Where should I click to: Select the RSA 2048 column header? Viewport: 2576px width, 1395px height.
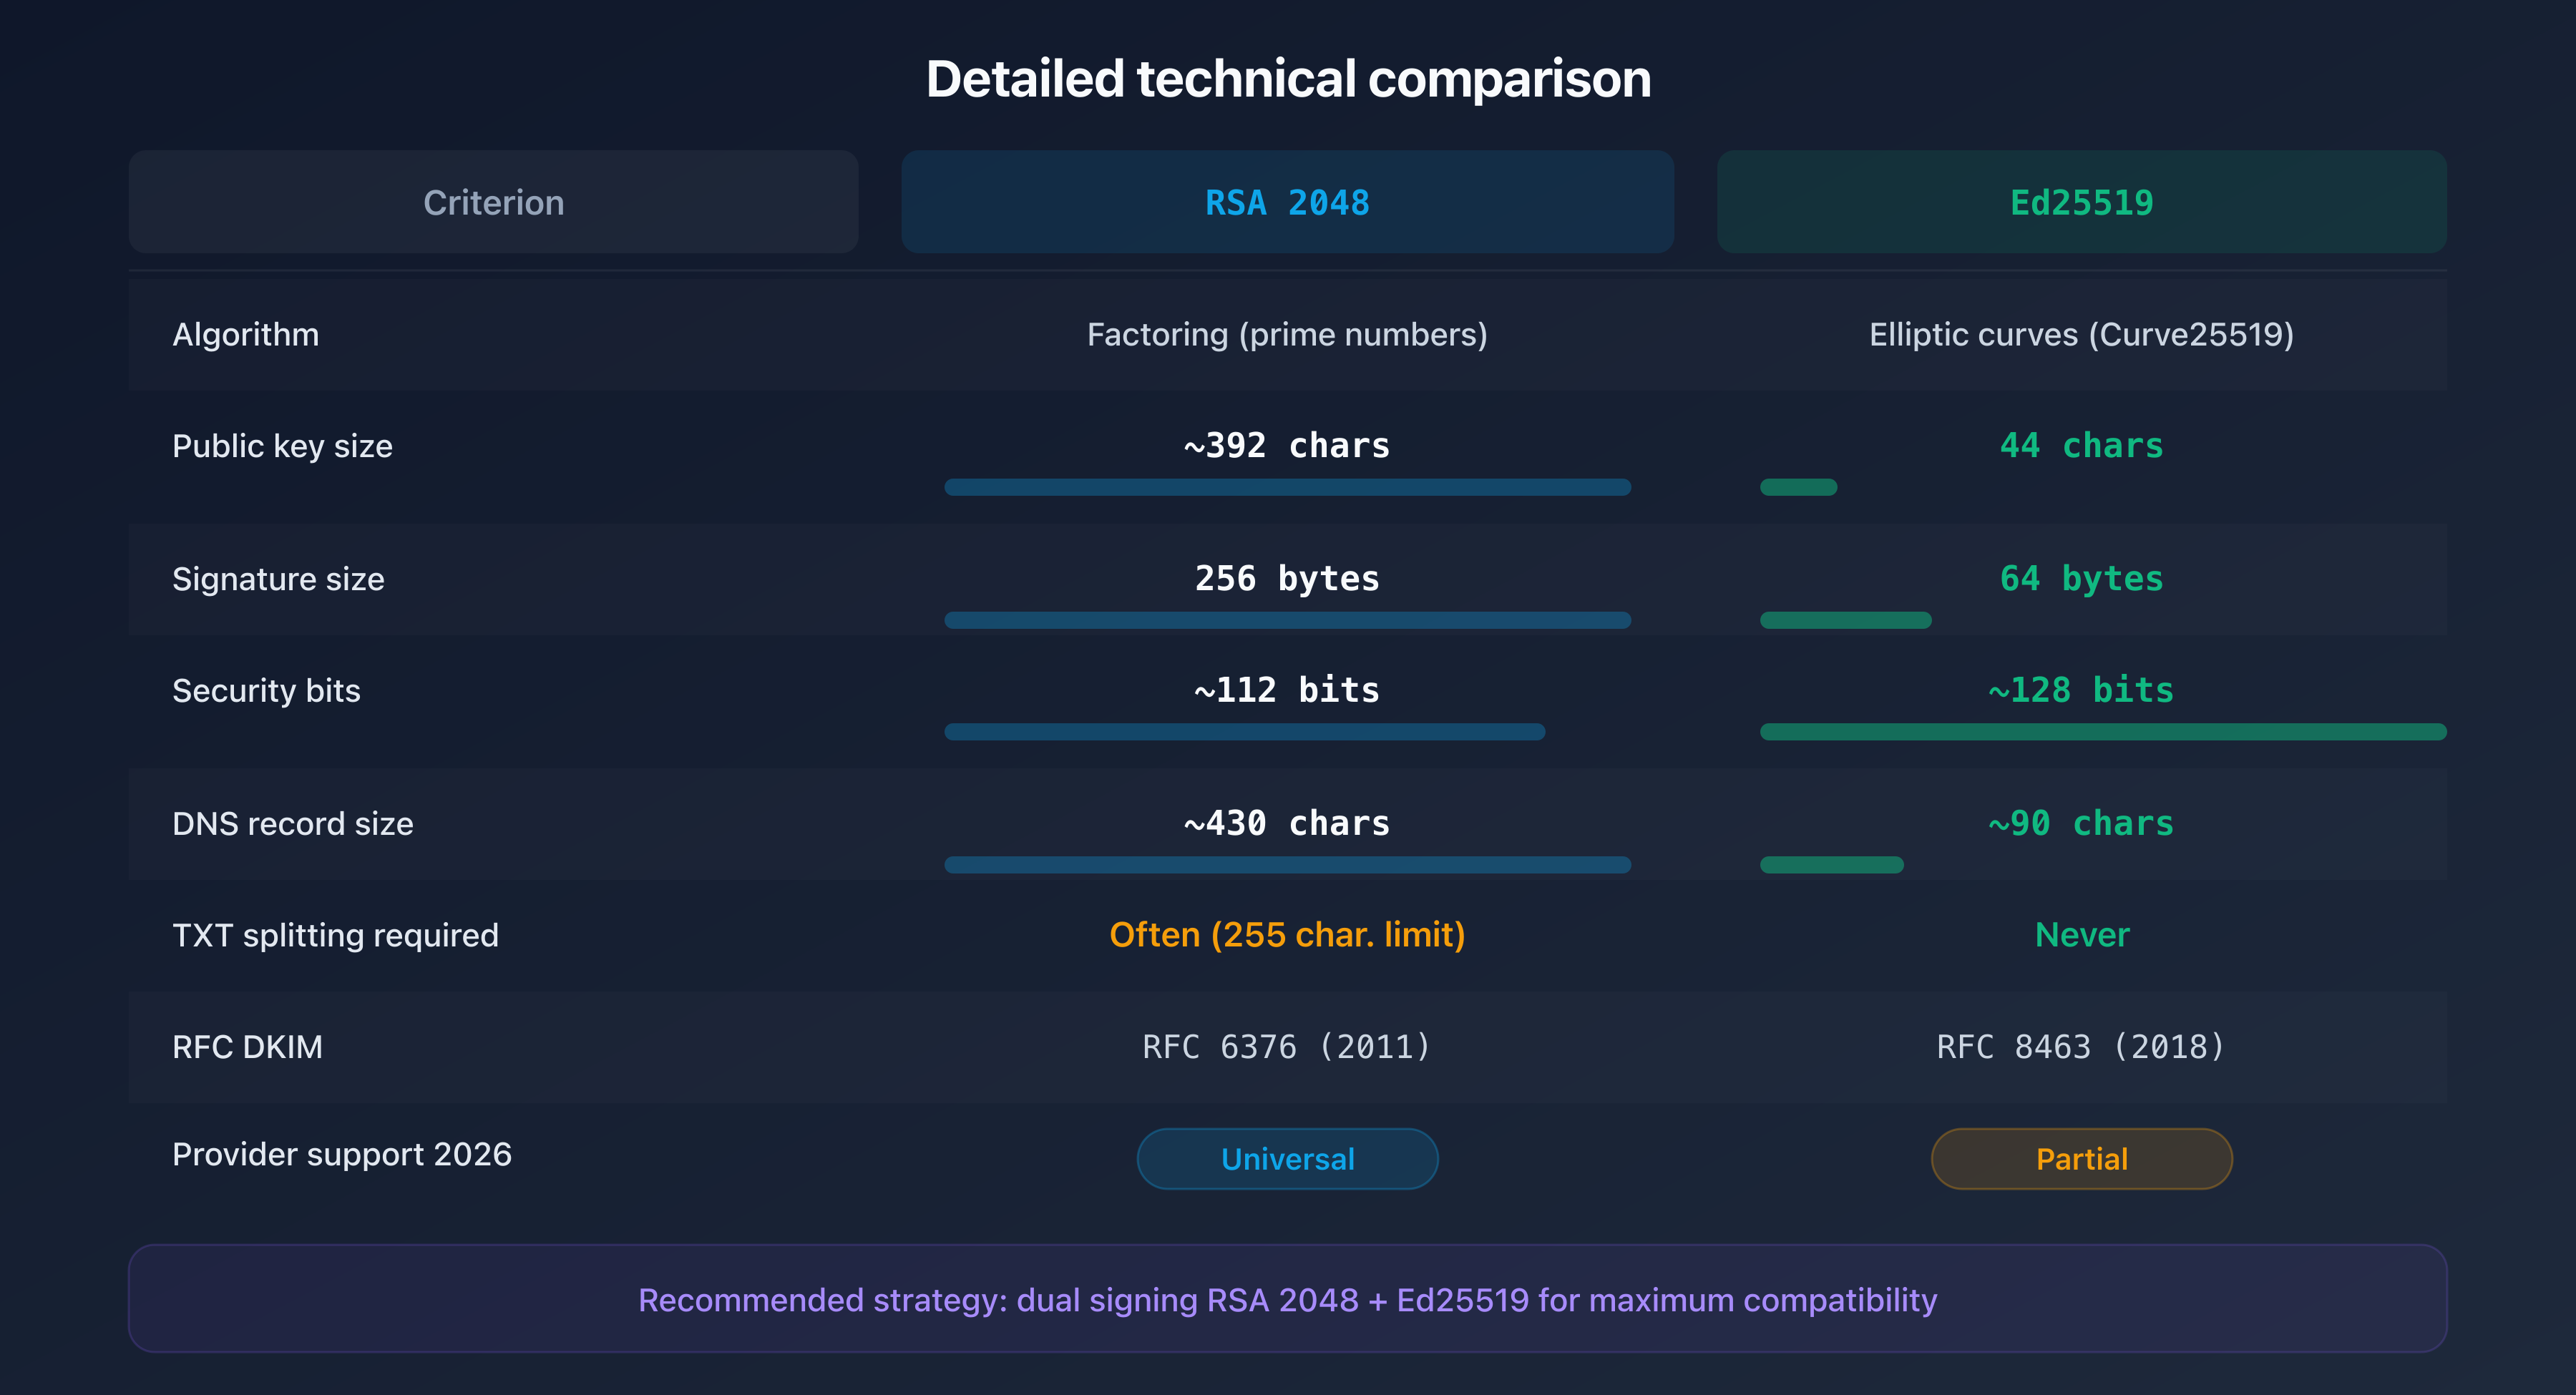pos(1287,202)
